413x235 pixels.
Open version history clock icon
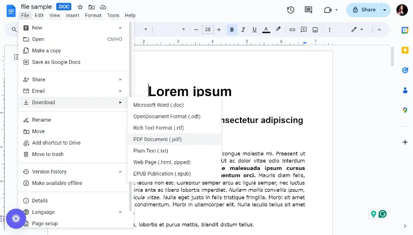(x=291, y=10)
